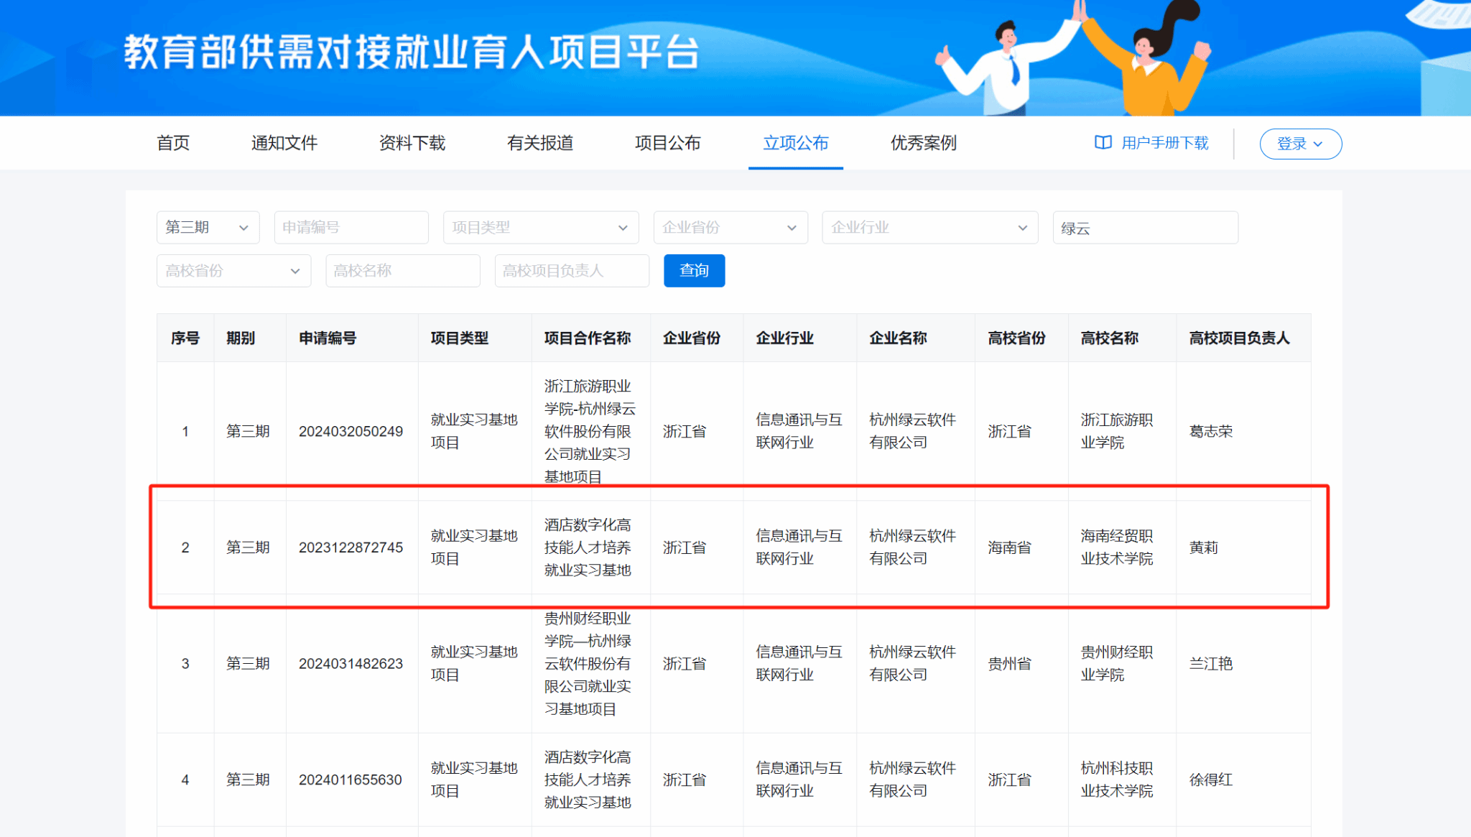Focus the company name field containing 绿云
The image size is (1471, 837).
(1145, 228)
